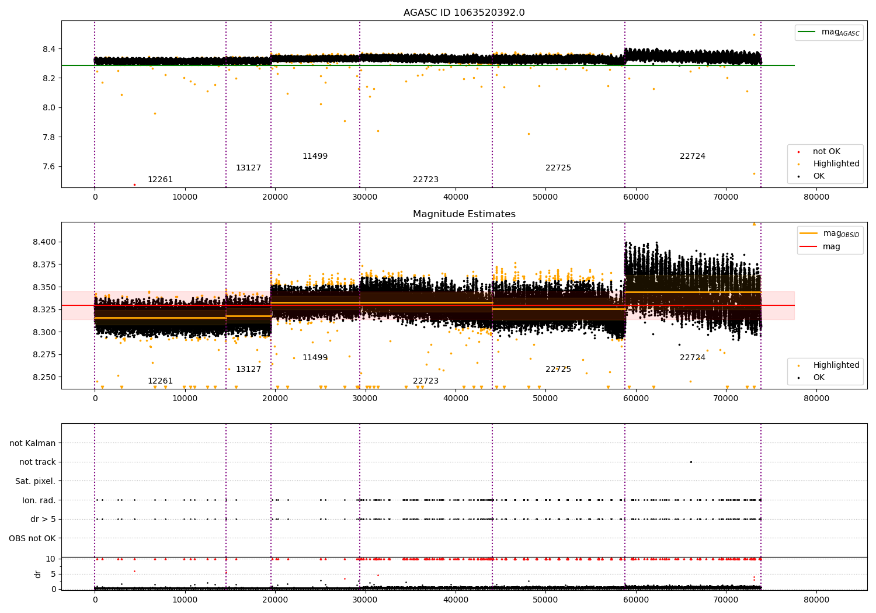Screen dimensions: 876x613
Task: Click the 5 tick on the dr axis
Action: (x=53, y=574)
